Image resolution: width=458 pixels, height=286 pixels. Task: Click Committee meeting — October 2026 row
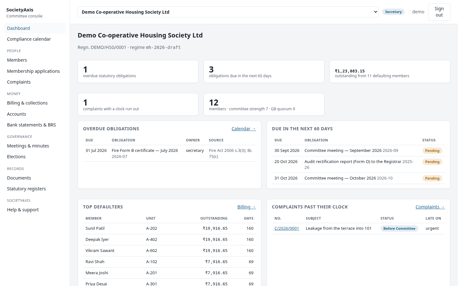358,178
